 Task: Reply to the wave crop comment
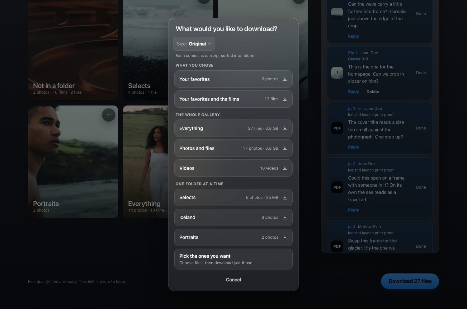pyautogui.click(x=353, y=36)
